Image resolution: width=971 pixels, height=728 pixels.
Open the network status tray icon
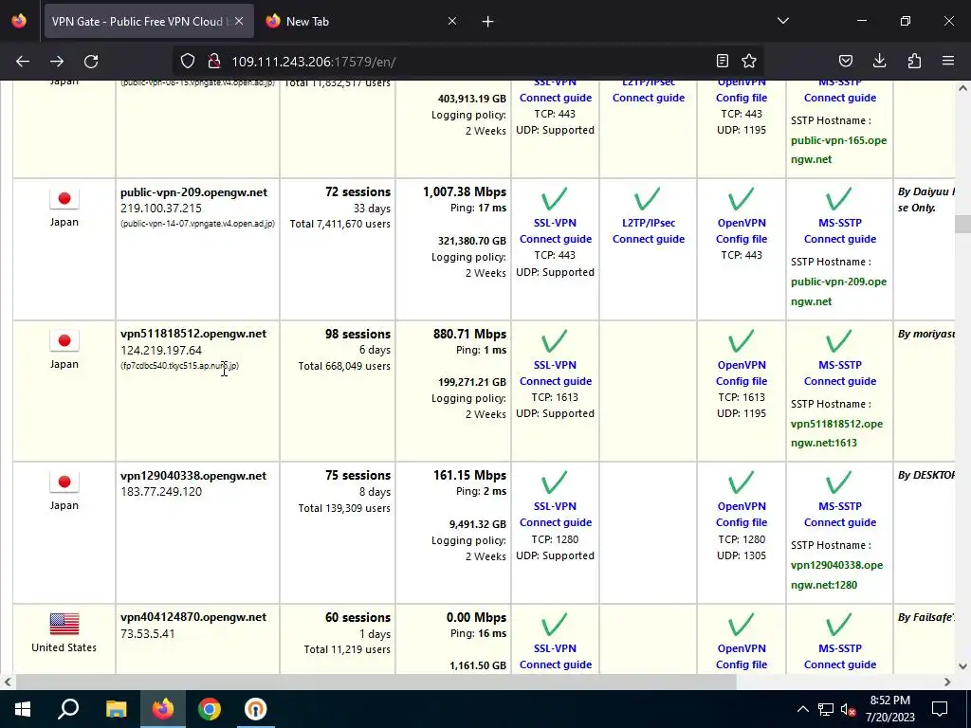point(826,709)
